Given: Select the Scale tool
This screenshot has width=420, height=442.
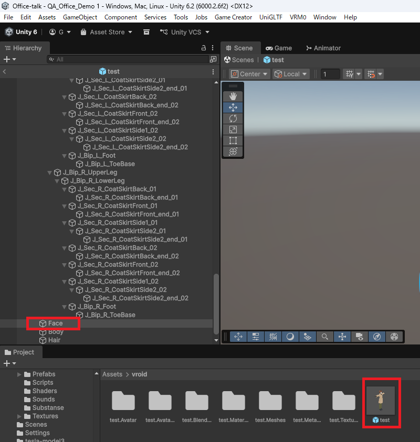Looking at the screenshot, I should point(233,130).
